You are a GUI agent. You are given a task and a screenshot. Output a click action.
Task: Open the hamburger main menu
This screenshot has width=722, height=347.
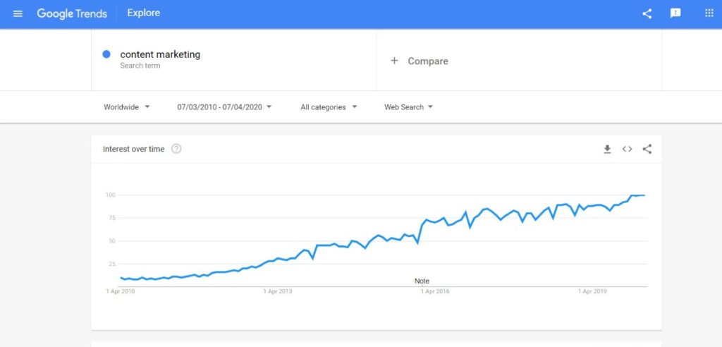click(18, 13)
